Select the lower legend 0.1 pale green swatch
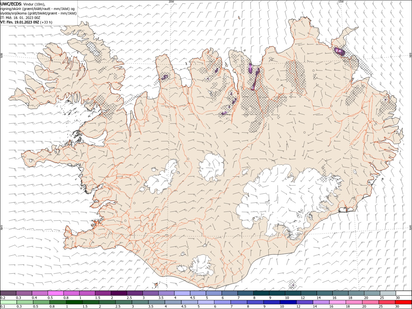412x309 pixels. click(x=8, y=302)
